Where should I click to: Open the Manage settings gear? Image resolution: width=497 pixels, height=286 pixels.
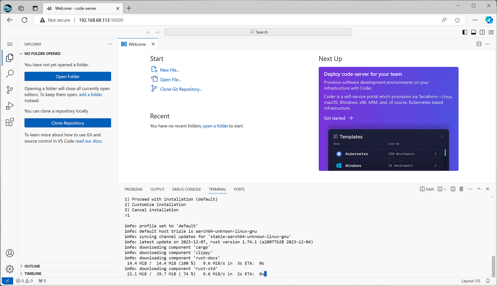click(10, 269)
